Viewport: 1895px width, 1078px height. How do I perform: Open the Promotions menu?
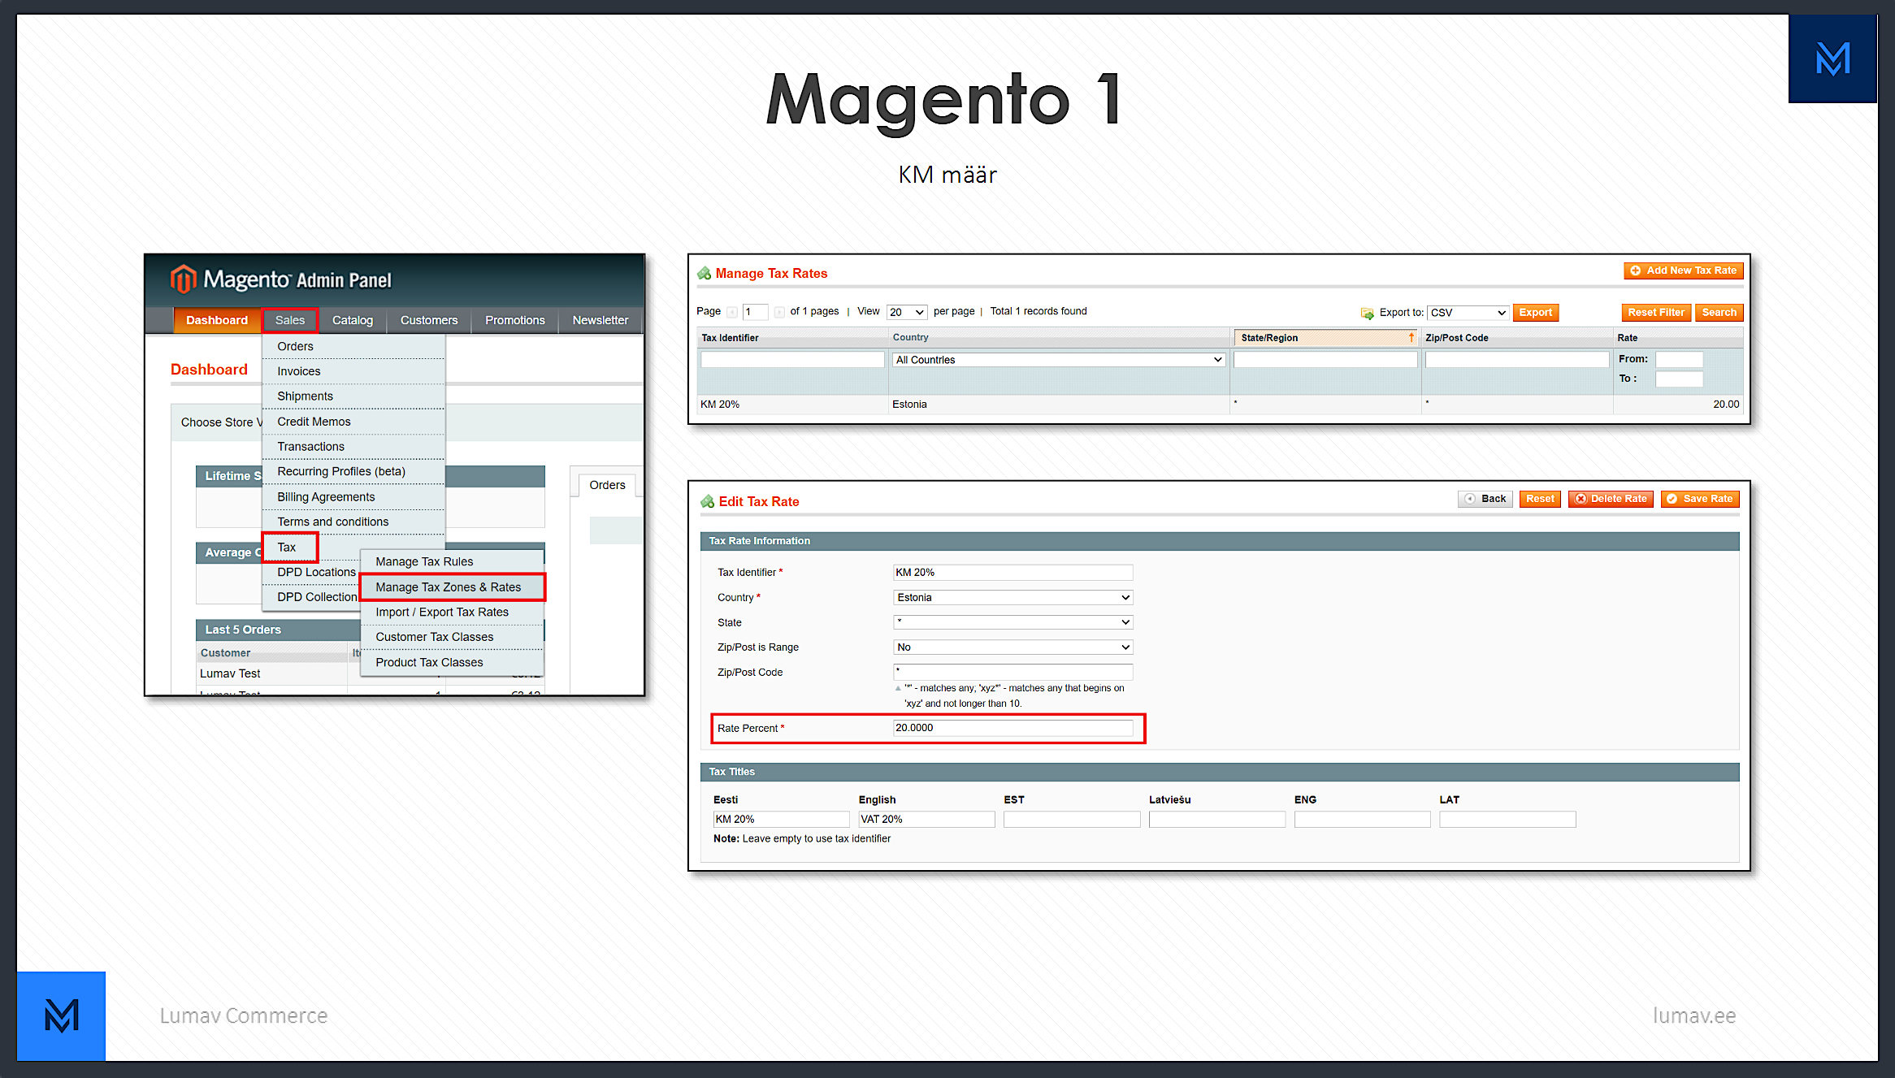click(x=515, y=320)
